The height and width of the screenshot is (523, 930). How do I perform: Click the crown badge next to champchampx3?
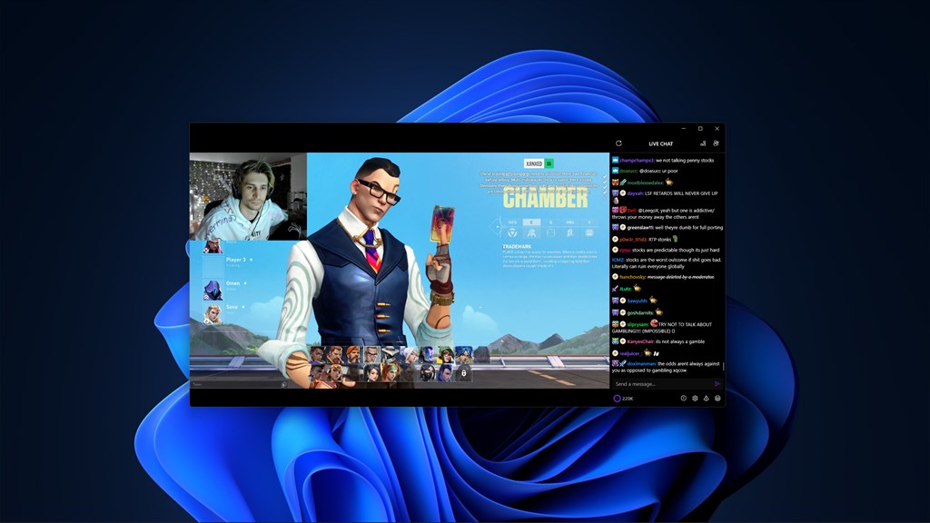click(615, 160)
